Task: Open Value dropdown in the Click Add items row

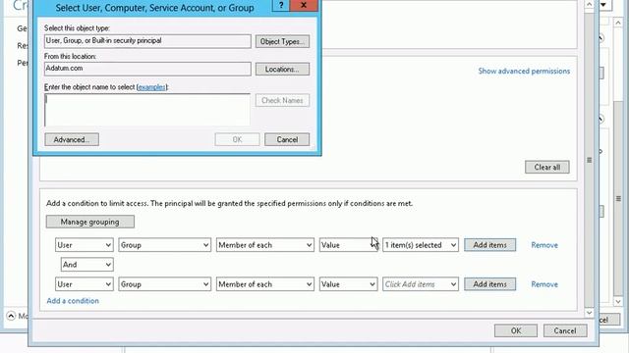Action: (x=348, y=284)
